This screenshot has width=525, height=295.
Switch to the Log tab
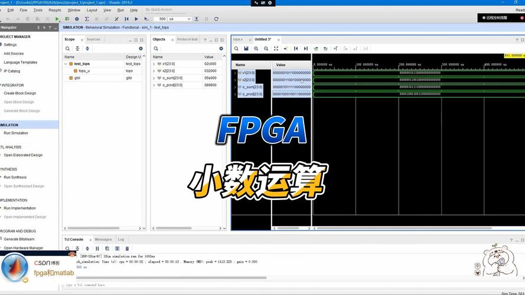tap(121, 240)
